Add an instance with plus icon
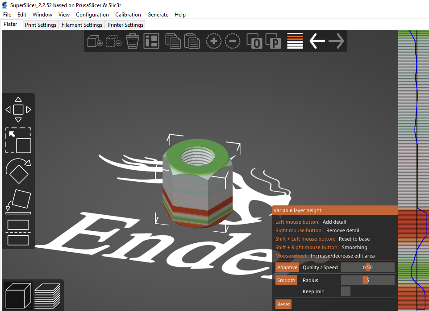 (x=214, y=41)
